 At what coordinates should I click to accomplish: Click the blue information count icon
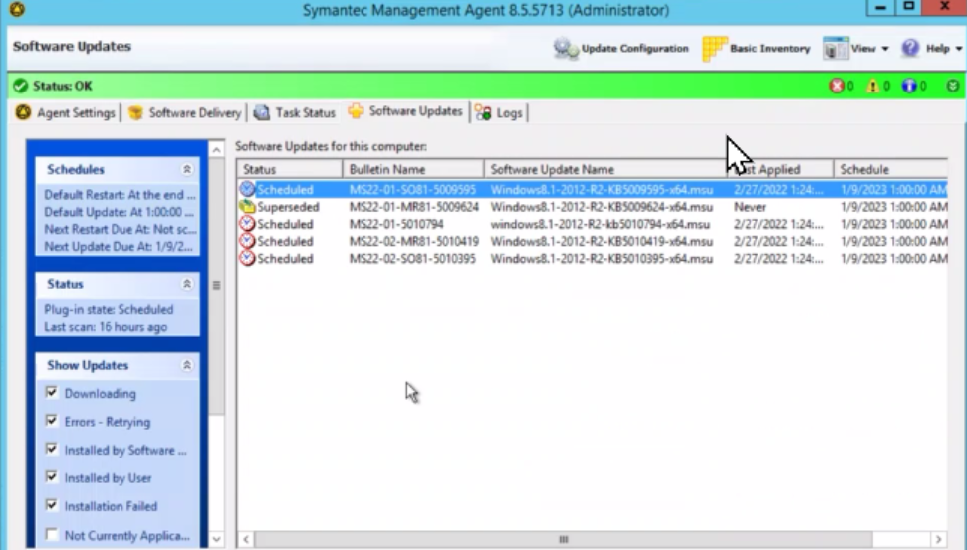[908, 87]
